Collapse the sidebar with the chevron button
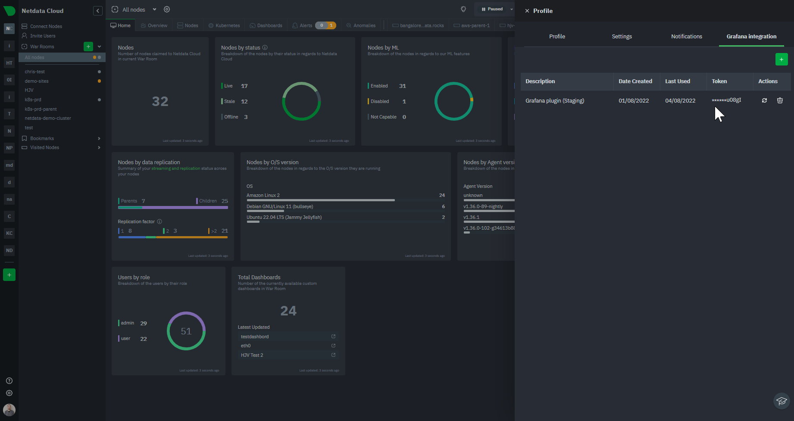The height and width of the screenshot is (421, 794). 98,11
